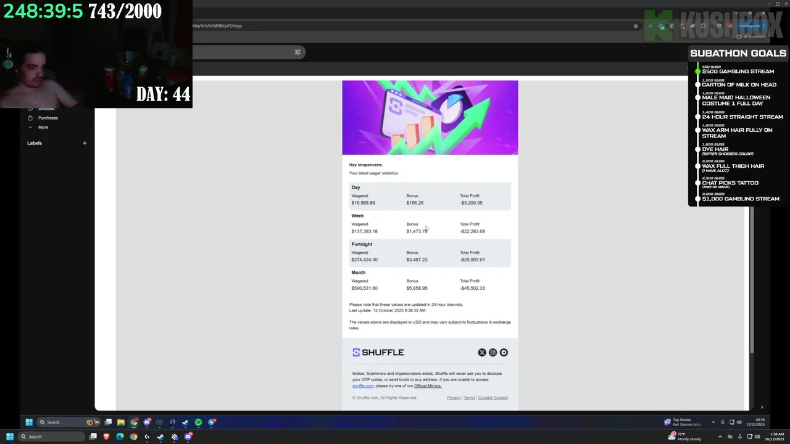Open File Explorer in the inner taskbar

coord(121,422)
